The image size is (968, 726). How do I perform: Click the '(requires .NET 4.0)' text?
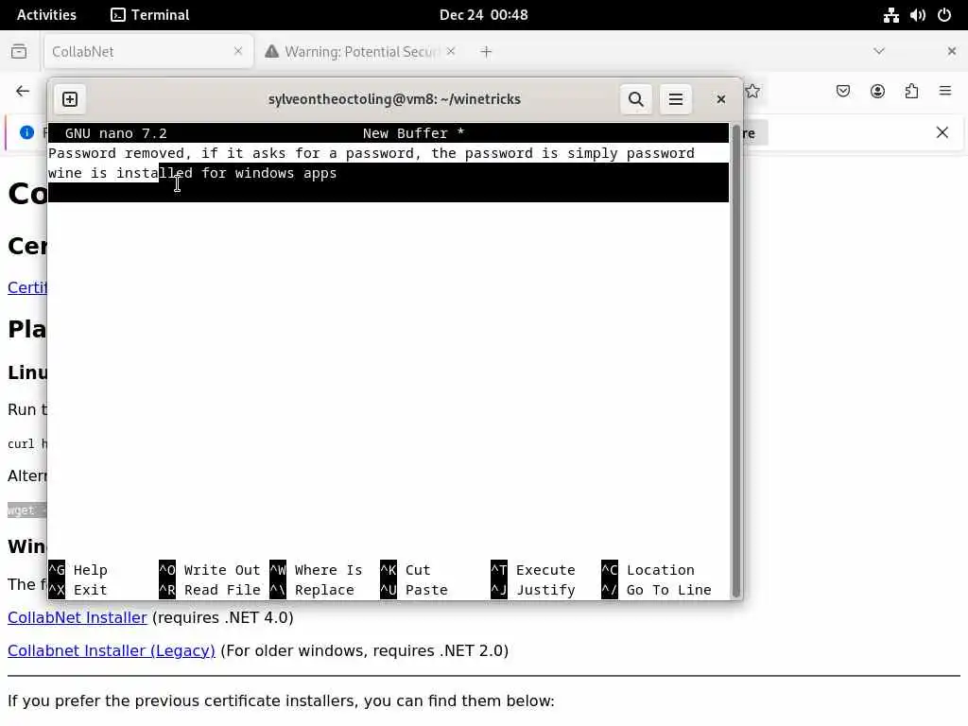point(223,617)
